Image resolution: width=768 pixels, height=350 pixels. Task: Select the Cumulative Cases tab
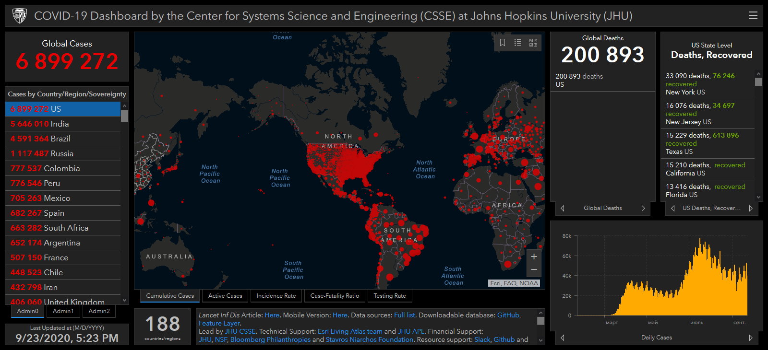170,296
